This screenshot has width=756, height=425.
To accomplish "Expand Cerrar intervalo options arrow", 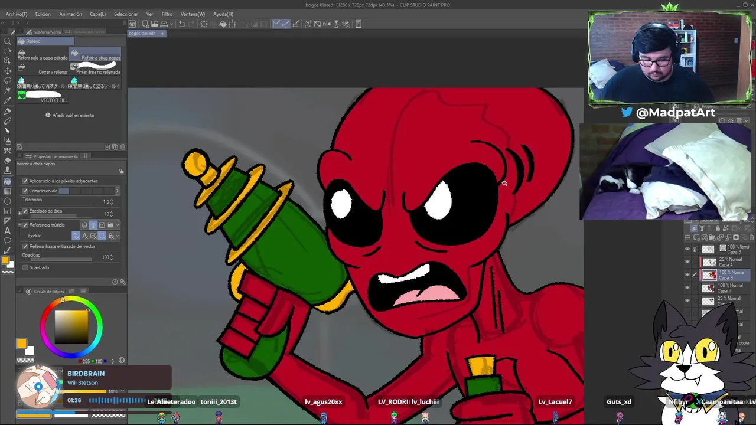I will click(116, 191).
